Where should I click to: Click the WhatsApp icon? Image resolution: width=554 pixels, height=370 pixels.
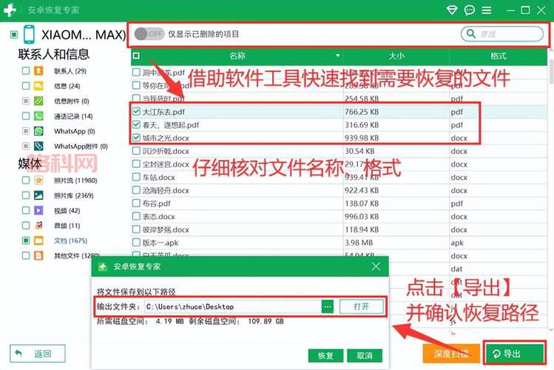click(38, 131)
